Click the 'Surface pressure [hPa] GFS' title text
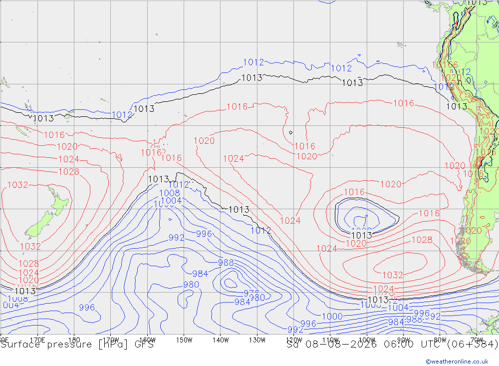 point(77,345)
